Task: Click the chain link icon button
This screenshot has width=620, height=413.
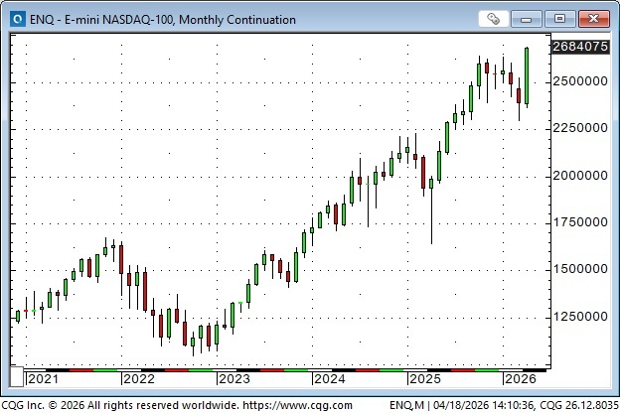Action: pyautogui.click(x=494, y=19)
